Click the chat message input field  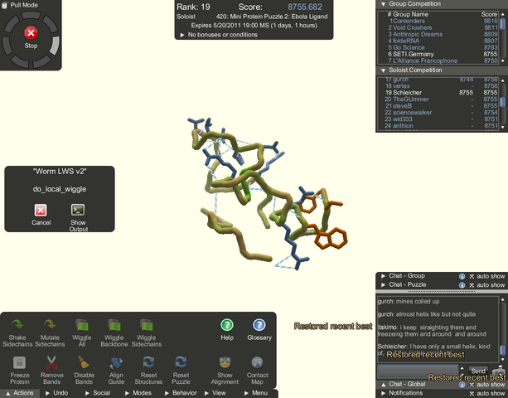click(418, 371)
